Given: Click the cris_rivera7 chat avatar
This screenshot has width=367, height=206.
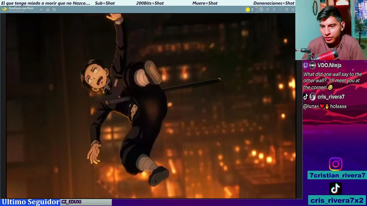Looking at the screenshot, I should 313,97.
